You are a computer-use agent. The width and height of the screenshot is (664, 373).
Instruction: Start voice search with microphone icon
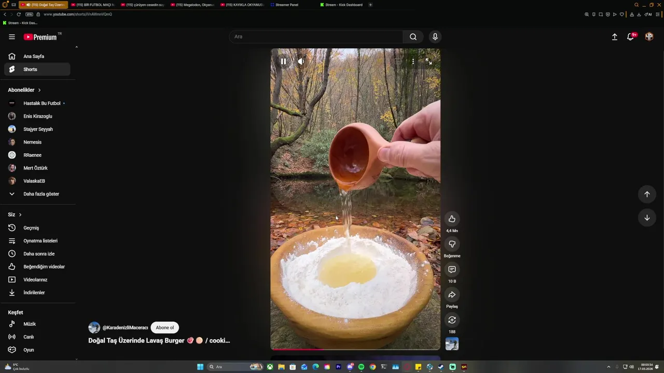[435, 37]
